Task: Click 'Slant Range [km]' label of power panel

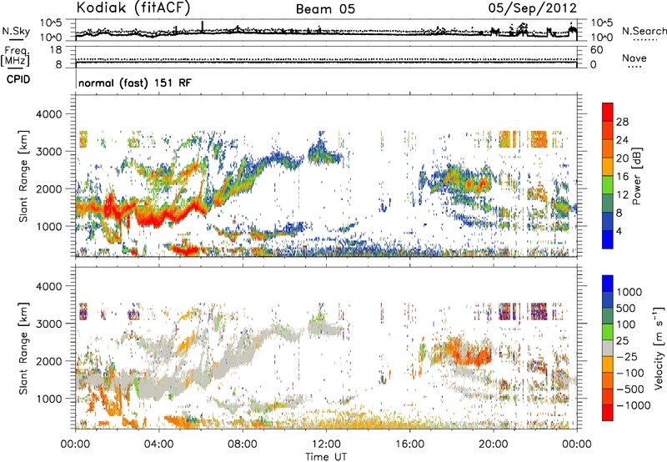Action: (23, 176)
